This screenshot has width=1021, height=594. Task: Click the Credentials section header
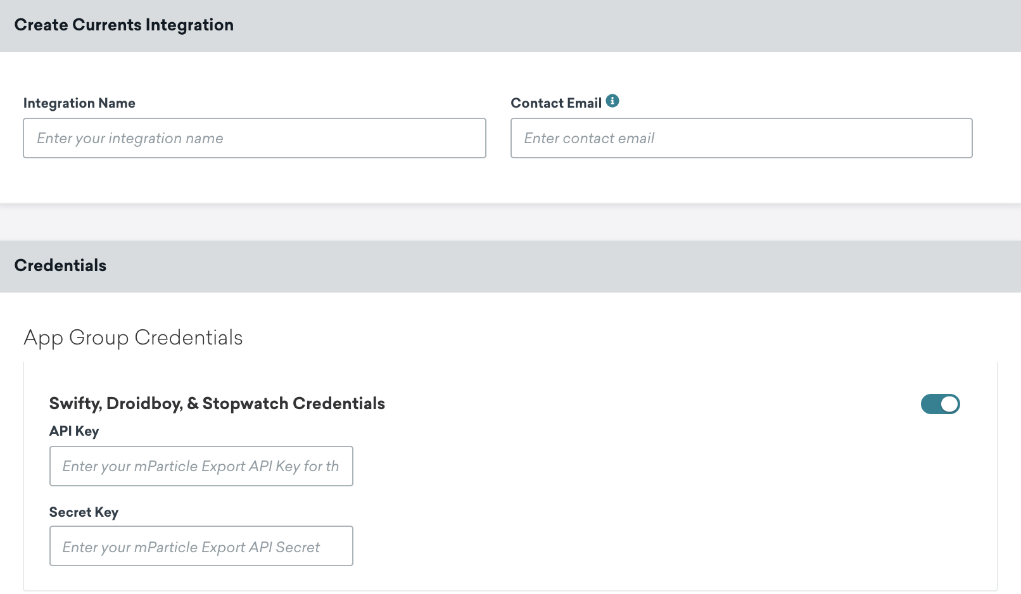[60, 266]
